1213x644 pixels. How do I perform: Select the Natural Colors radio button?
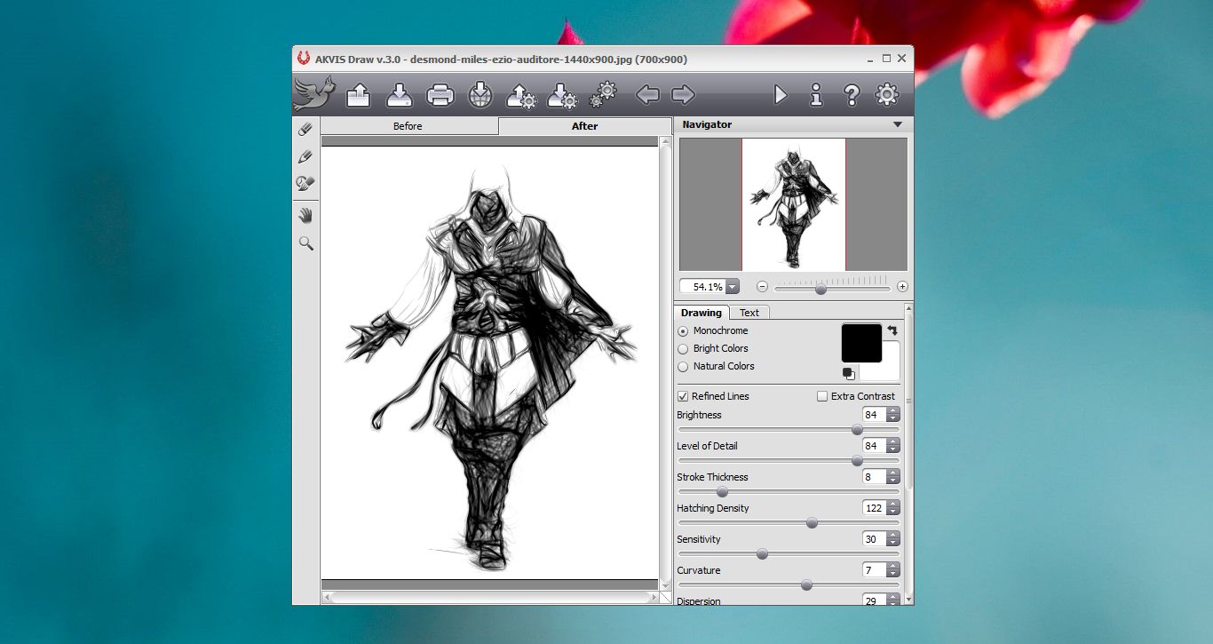pyautogui.click(x=683, y=367)
